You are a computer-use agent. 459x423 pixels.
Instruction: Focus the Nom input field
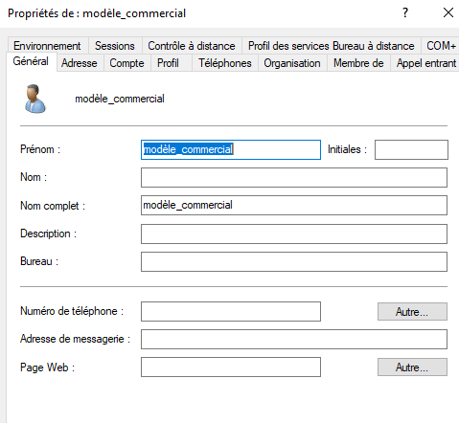[x=294, y=177]
